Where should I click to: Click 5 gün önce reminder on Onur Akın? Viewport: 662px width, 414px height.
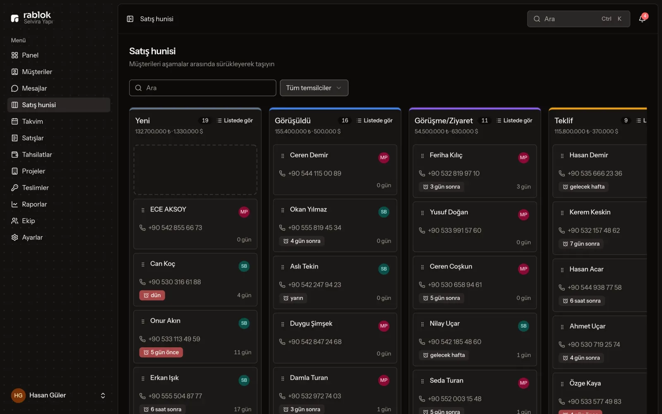click(161, 352)
